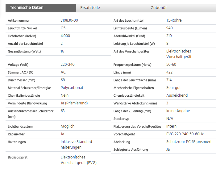
Task: Select Chemikalienbeständig value Nein
Action: [x=64, y=95]
